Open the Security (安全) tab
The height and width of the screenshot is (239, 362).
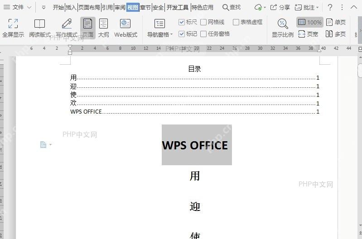pos(158,7)
